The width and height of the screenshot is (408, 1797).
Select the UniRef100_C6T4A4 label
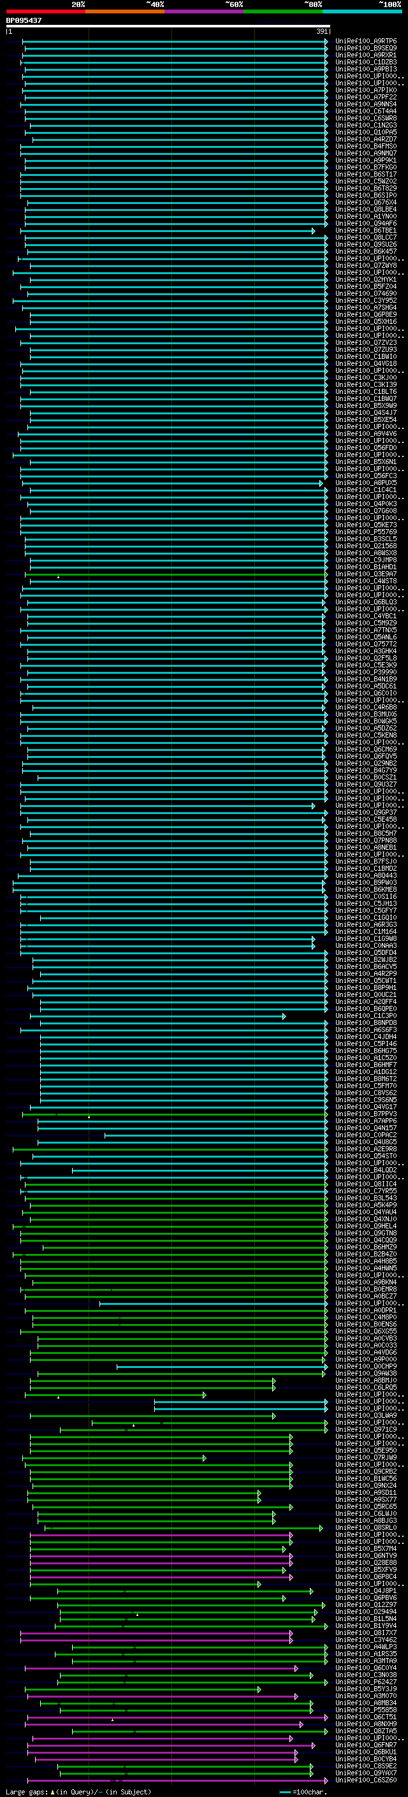366,111
